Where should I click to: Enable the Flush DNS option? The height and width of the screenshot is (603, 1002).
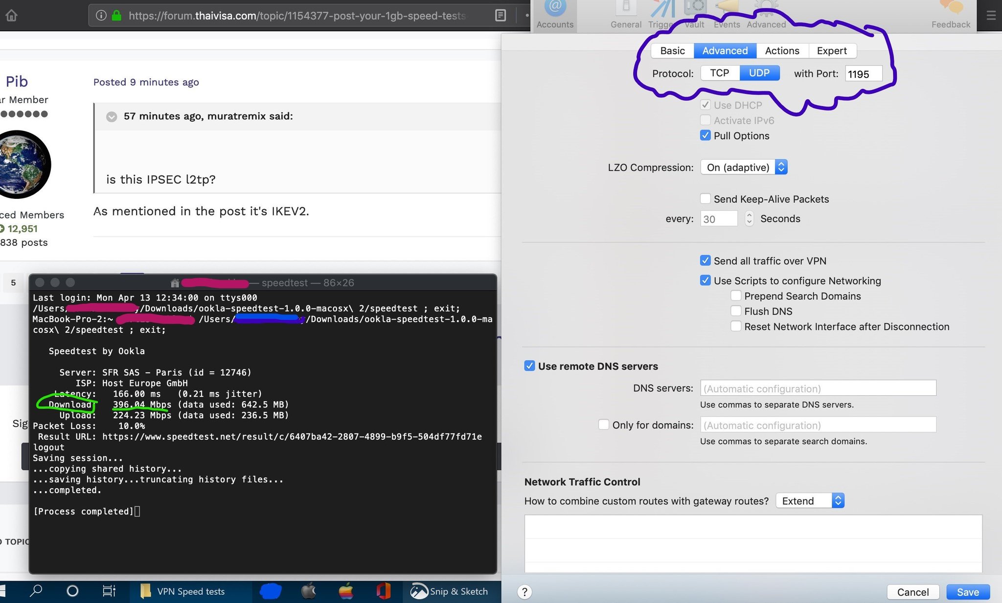pos(736,311)
